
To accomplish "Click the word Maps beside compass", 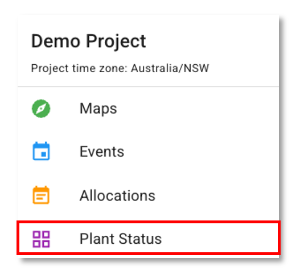I will click(98, 109).
